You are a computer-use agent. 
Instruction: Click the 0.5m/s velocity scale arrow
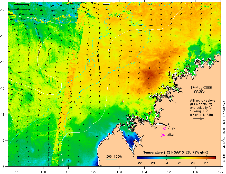199,118
